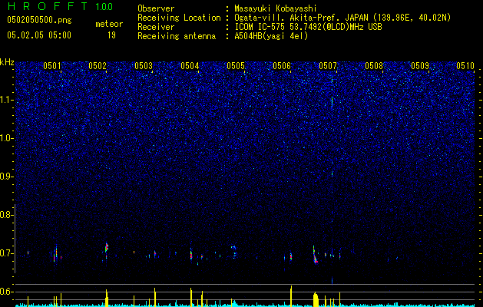Click the wide yellow intensity bar before 0507

(x=316, y=299)
